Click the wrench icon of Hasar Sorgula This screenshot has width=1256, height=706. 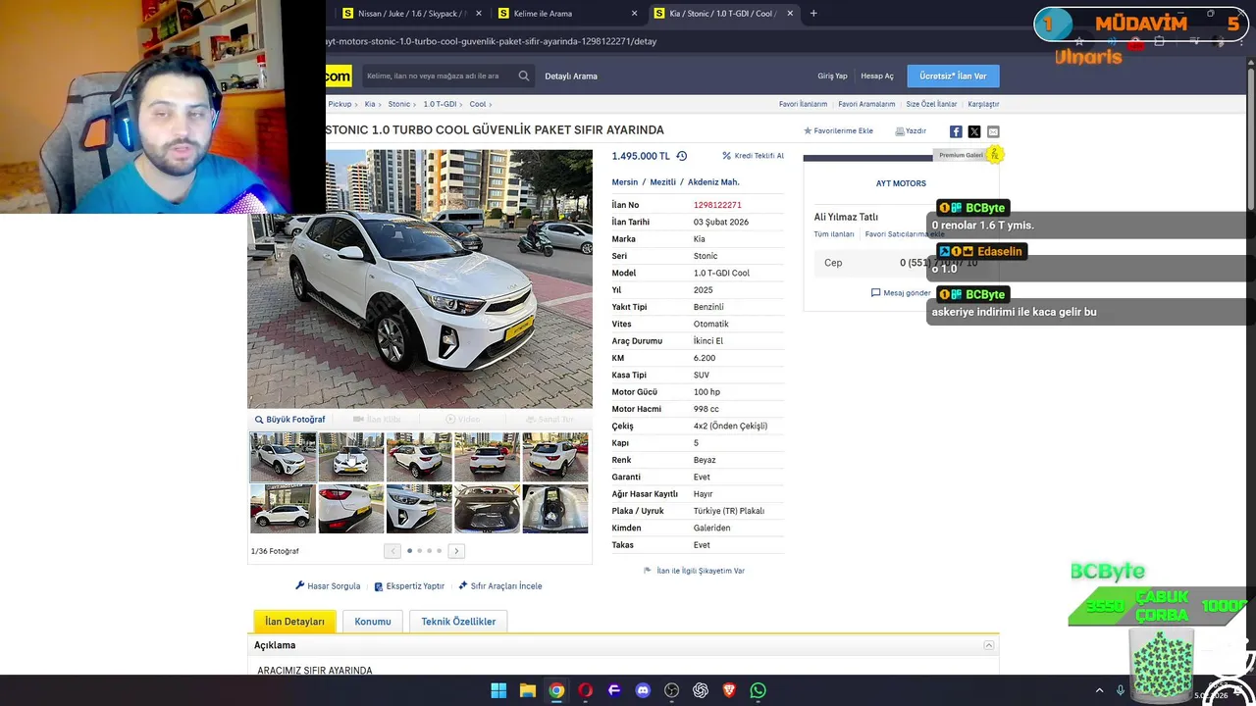(x=300, y=585)
